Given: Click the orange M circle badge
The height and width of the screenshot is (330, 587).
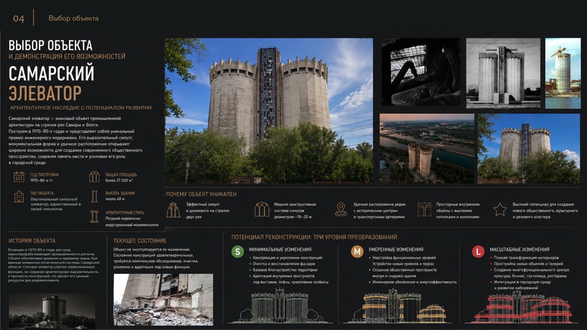Looking at the screenshot, I should (357, 252).
